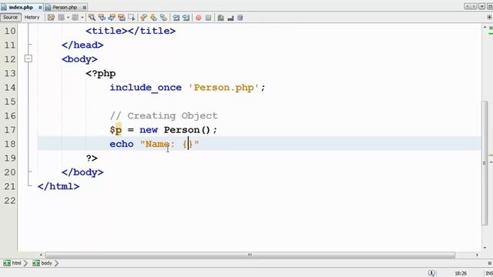Expand the arrow after body breadcrumb

(56, 263)
